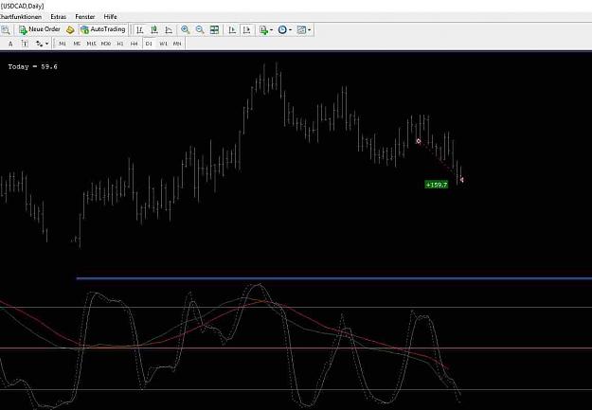Select the text tool A
The height and width of the screenshot is (410, 592).
pos(10,44)
